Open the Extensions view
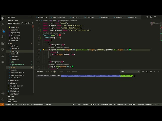This screenshot has height=121, width=162. click(3, 43)
